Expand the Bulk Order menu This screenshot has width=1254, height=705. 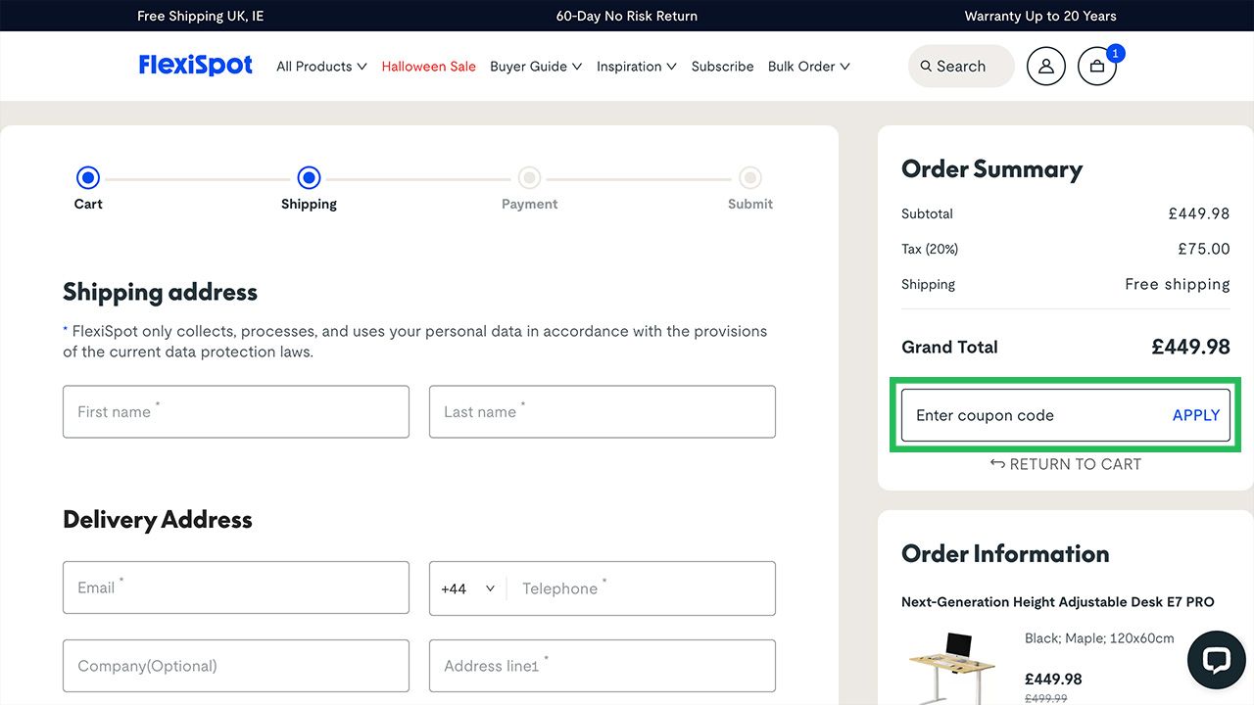(809, 67)
